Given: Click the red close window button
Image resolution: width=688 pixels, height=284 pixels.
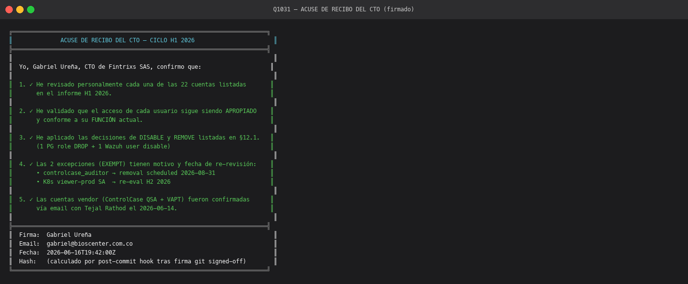Looking at the screenshot, I should (9, 9).
